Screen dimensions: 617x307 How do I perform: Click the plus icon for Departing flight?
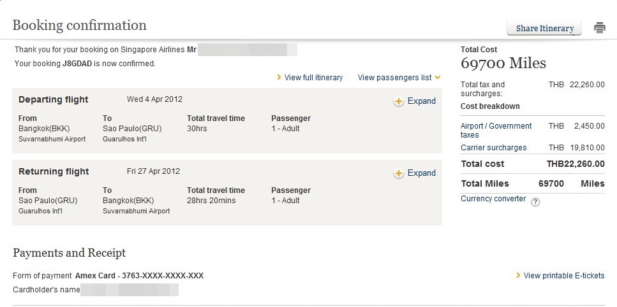(x=398, y=101)
